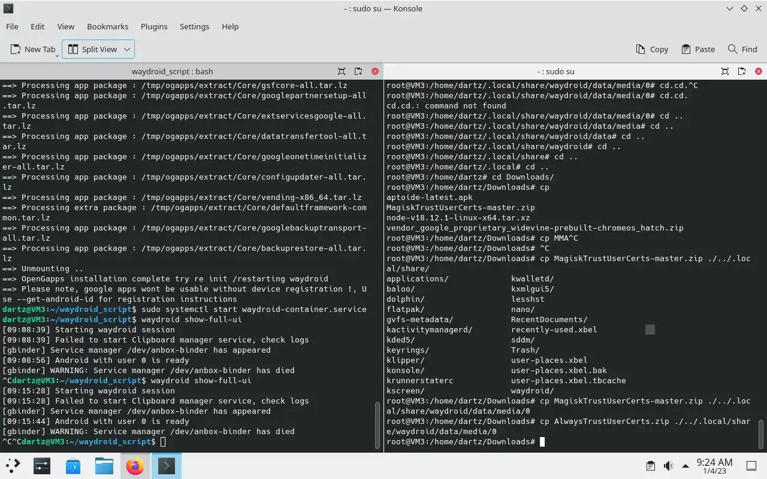This screenshot has height=479, width=767.
Task: Open the Edit menu
Action: pyautogui.click(x=37, y=26)
